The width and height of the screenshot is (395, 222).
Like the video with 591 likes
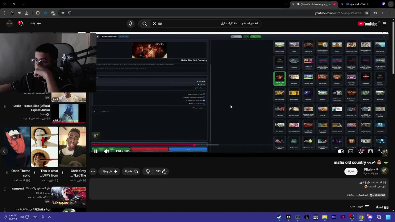[161, 171]
